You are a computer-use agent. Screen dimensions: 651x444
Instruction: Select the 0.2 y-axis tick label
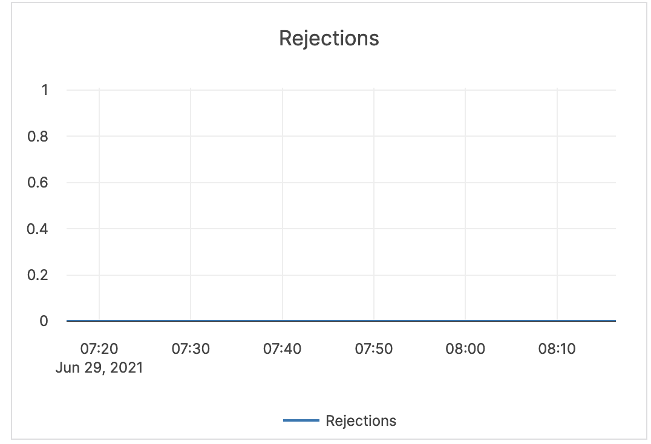(38, 275)
